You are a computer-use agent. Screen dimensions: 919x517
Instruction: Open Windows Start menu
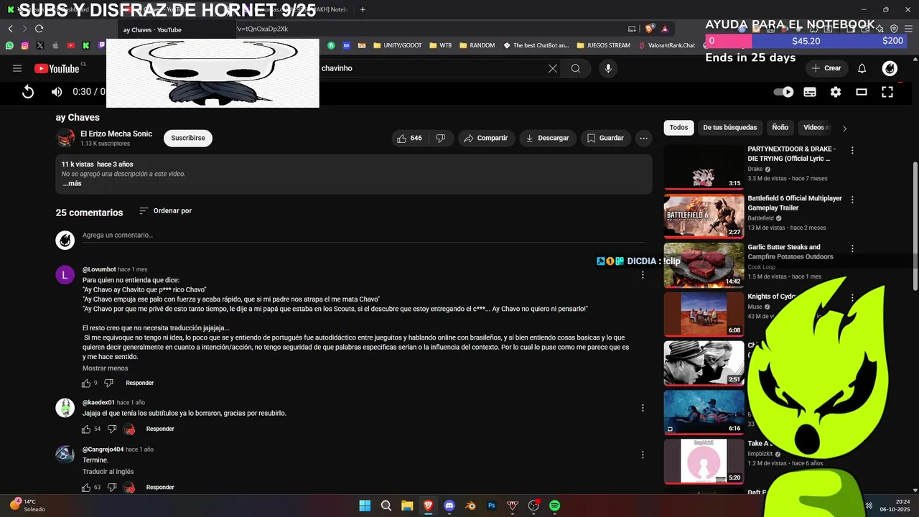click(x=365, y=506)
